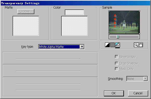
Task: Check the Mask Only option
Action: tap(116, 69)
